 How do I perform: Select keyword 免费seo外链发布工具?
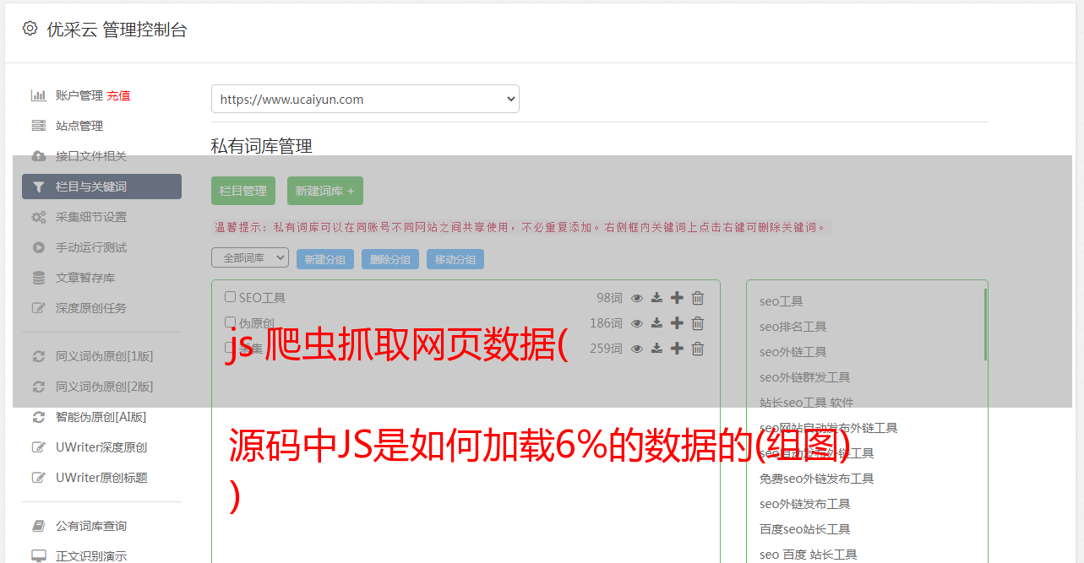click(816, 479)
